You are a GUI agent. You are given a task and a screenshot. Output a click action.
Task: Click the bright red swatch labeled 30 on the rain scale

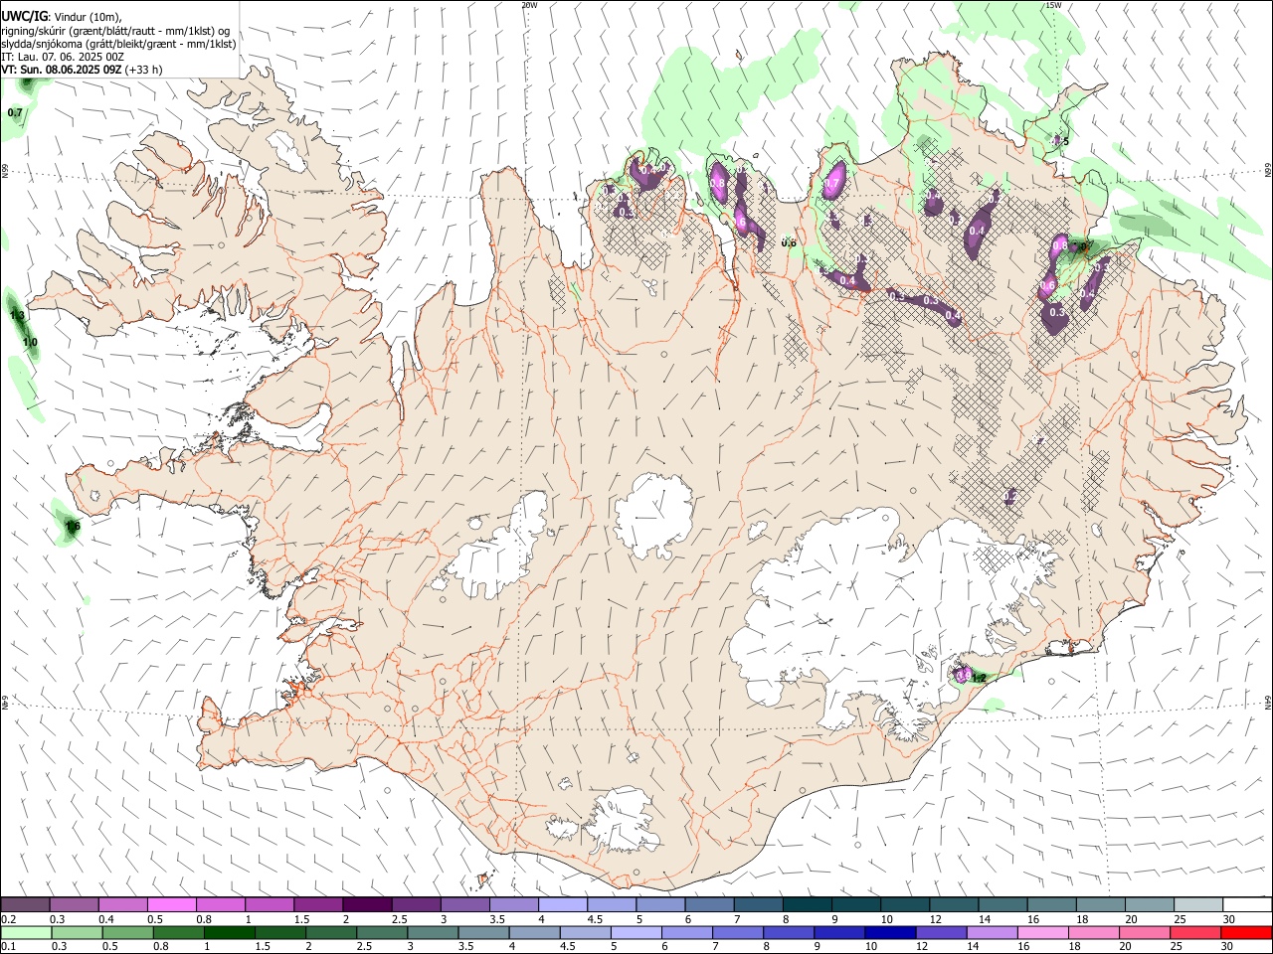point(1246,933)
